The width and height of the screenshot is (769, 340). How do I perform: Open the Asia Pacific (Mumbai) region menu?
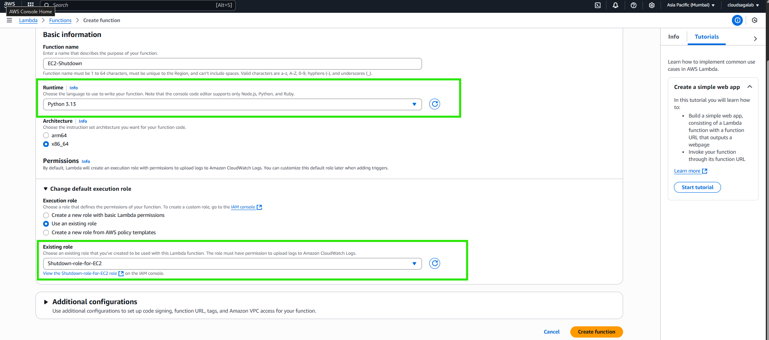690,5
